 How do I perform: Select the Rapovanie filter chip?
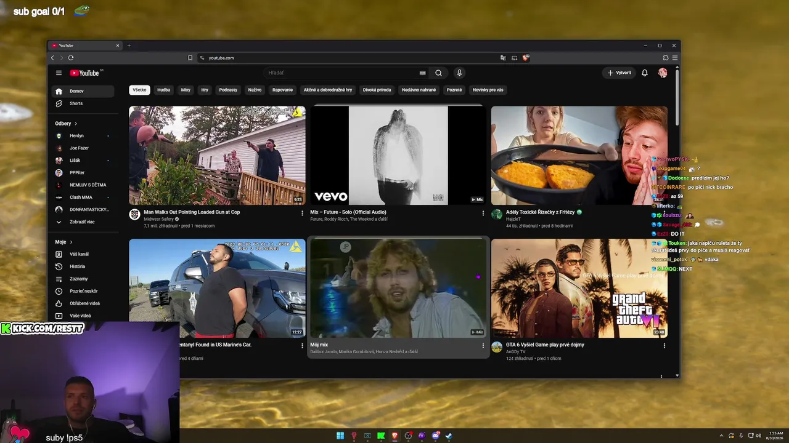click(282, 90)
